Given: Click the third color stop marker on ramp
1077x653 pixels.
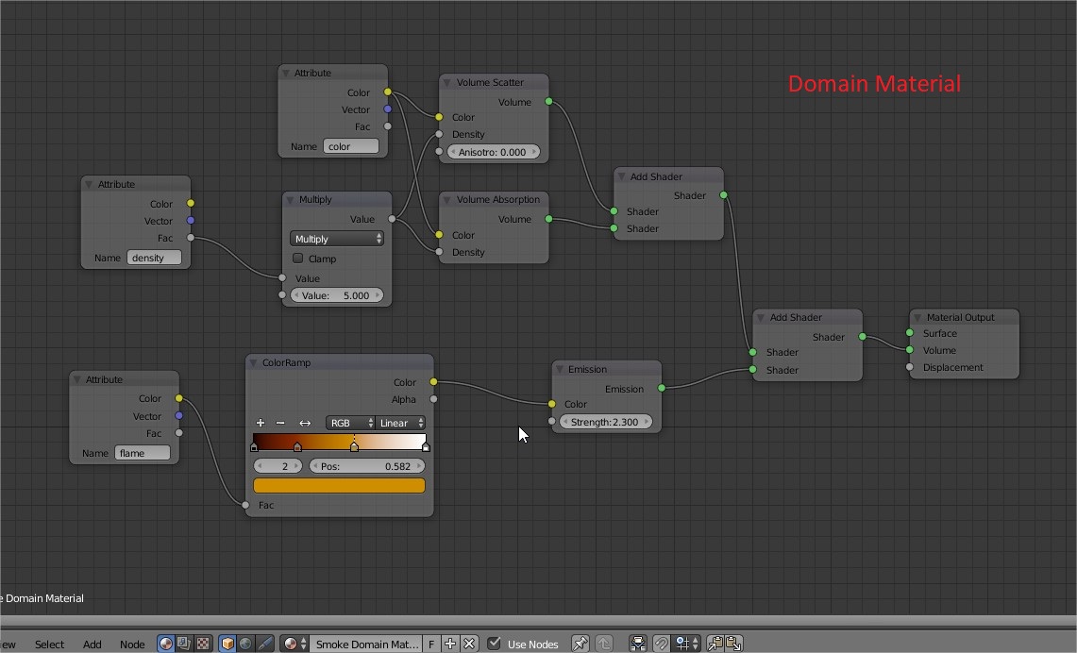Looking at the screenshot, I should click(x=354, y=447).
